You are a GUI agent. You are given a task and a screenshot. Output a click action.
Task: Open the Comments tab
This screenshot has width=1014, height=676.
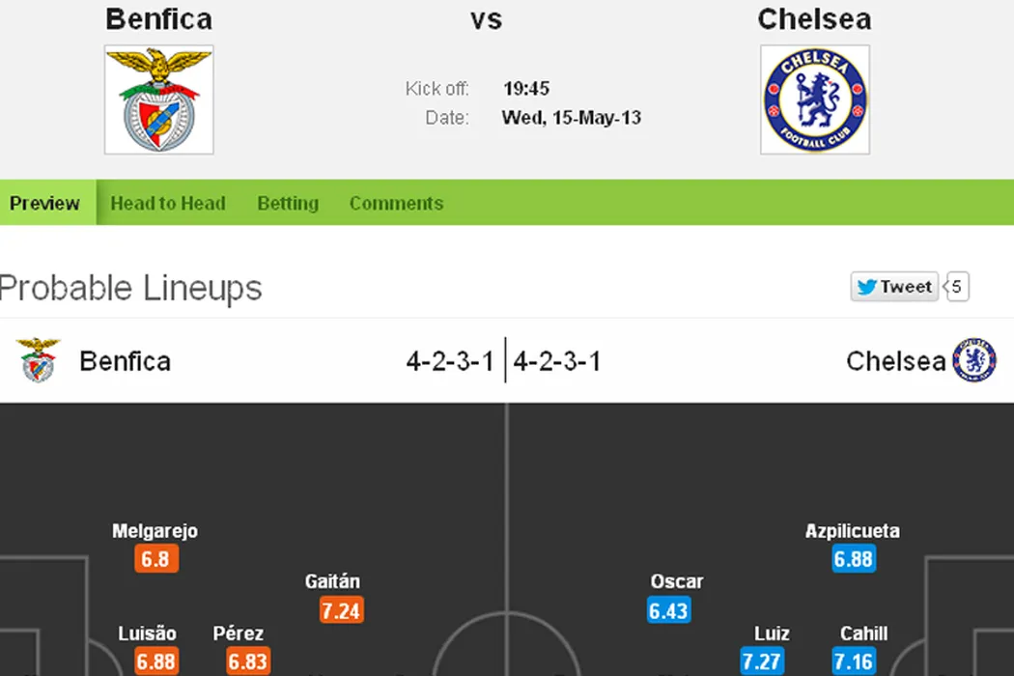[x=396, y=203]
